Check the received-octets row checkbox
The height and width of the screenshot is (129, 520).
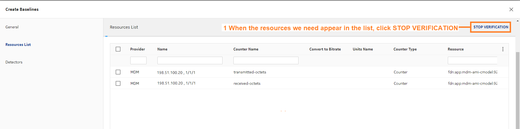click(x=118, y=83)
